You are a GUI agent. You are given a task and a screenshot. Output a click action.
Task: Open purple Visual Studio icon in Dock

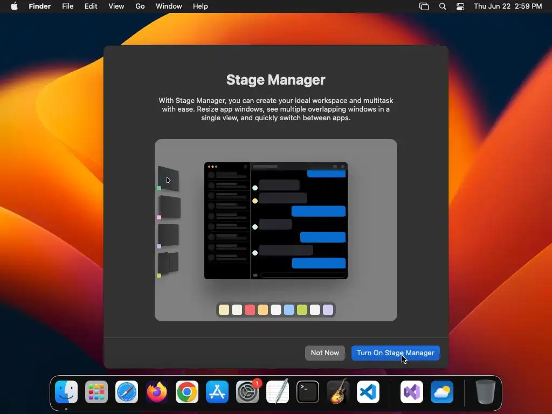pos(412,392)
